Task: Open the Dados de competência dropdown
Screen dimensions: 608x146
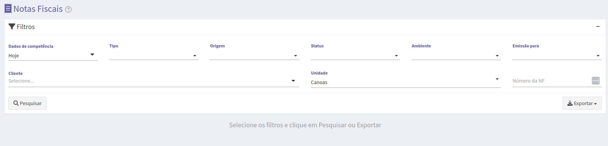Action: pyautogui.click(x=53, y=55)
